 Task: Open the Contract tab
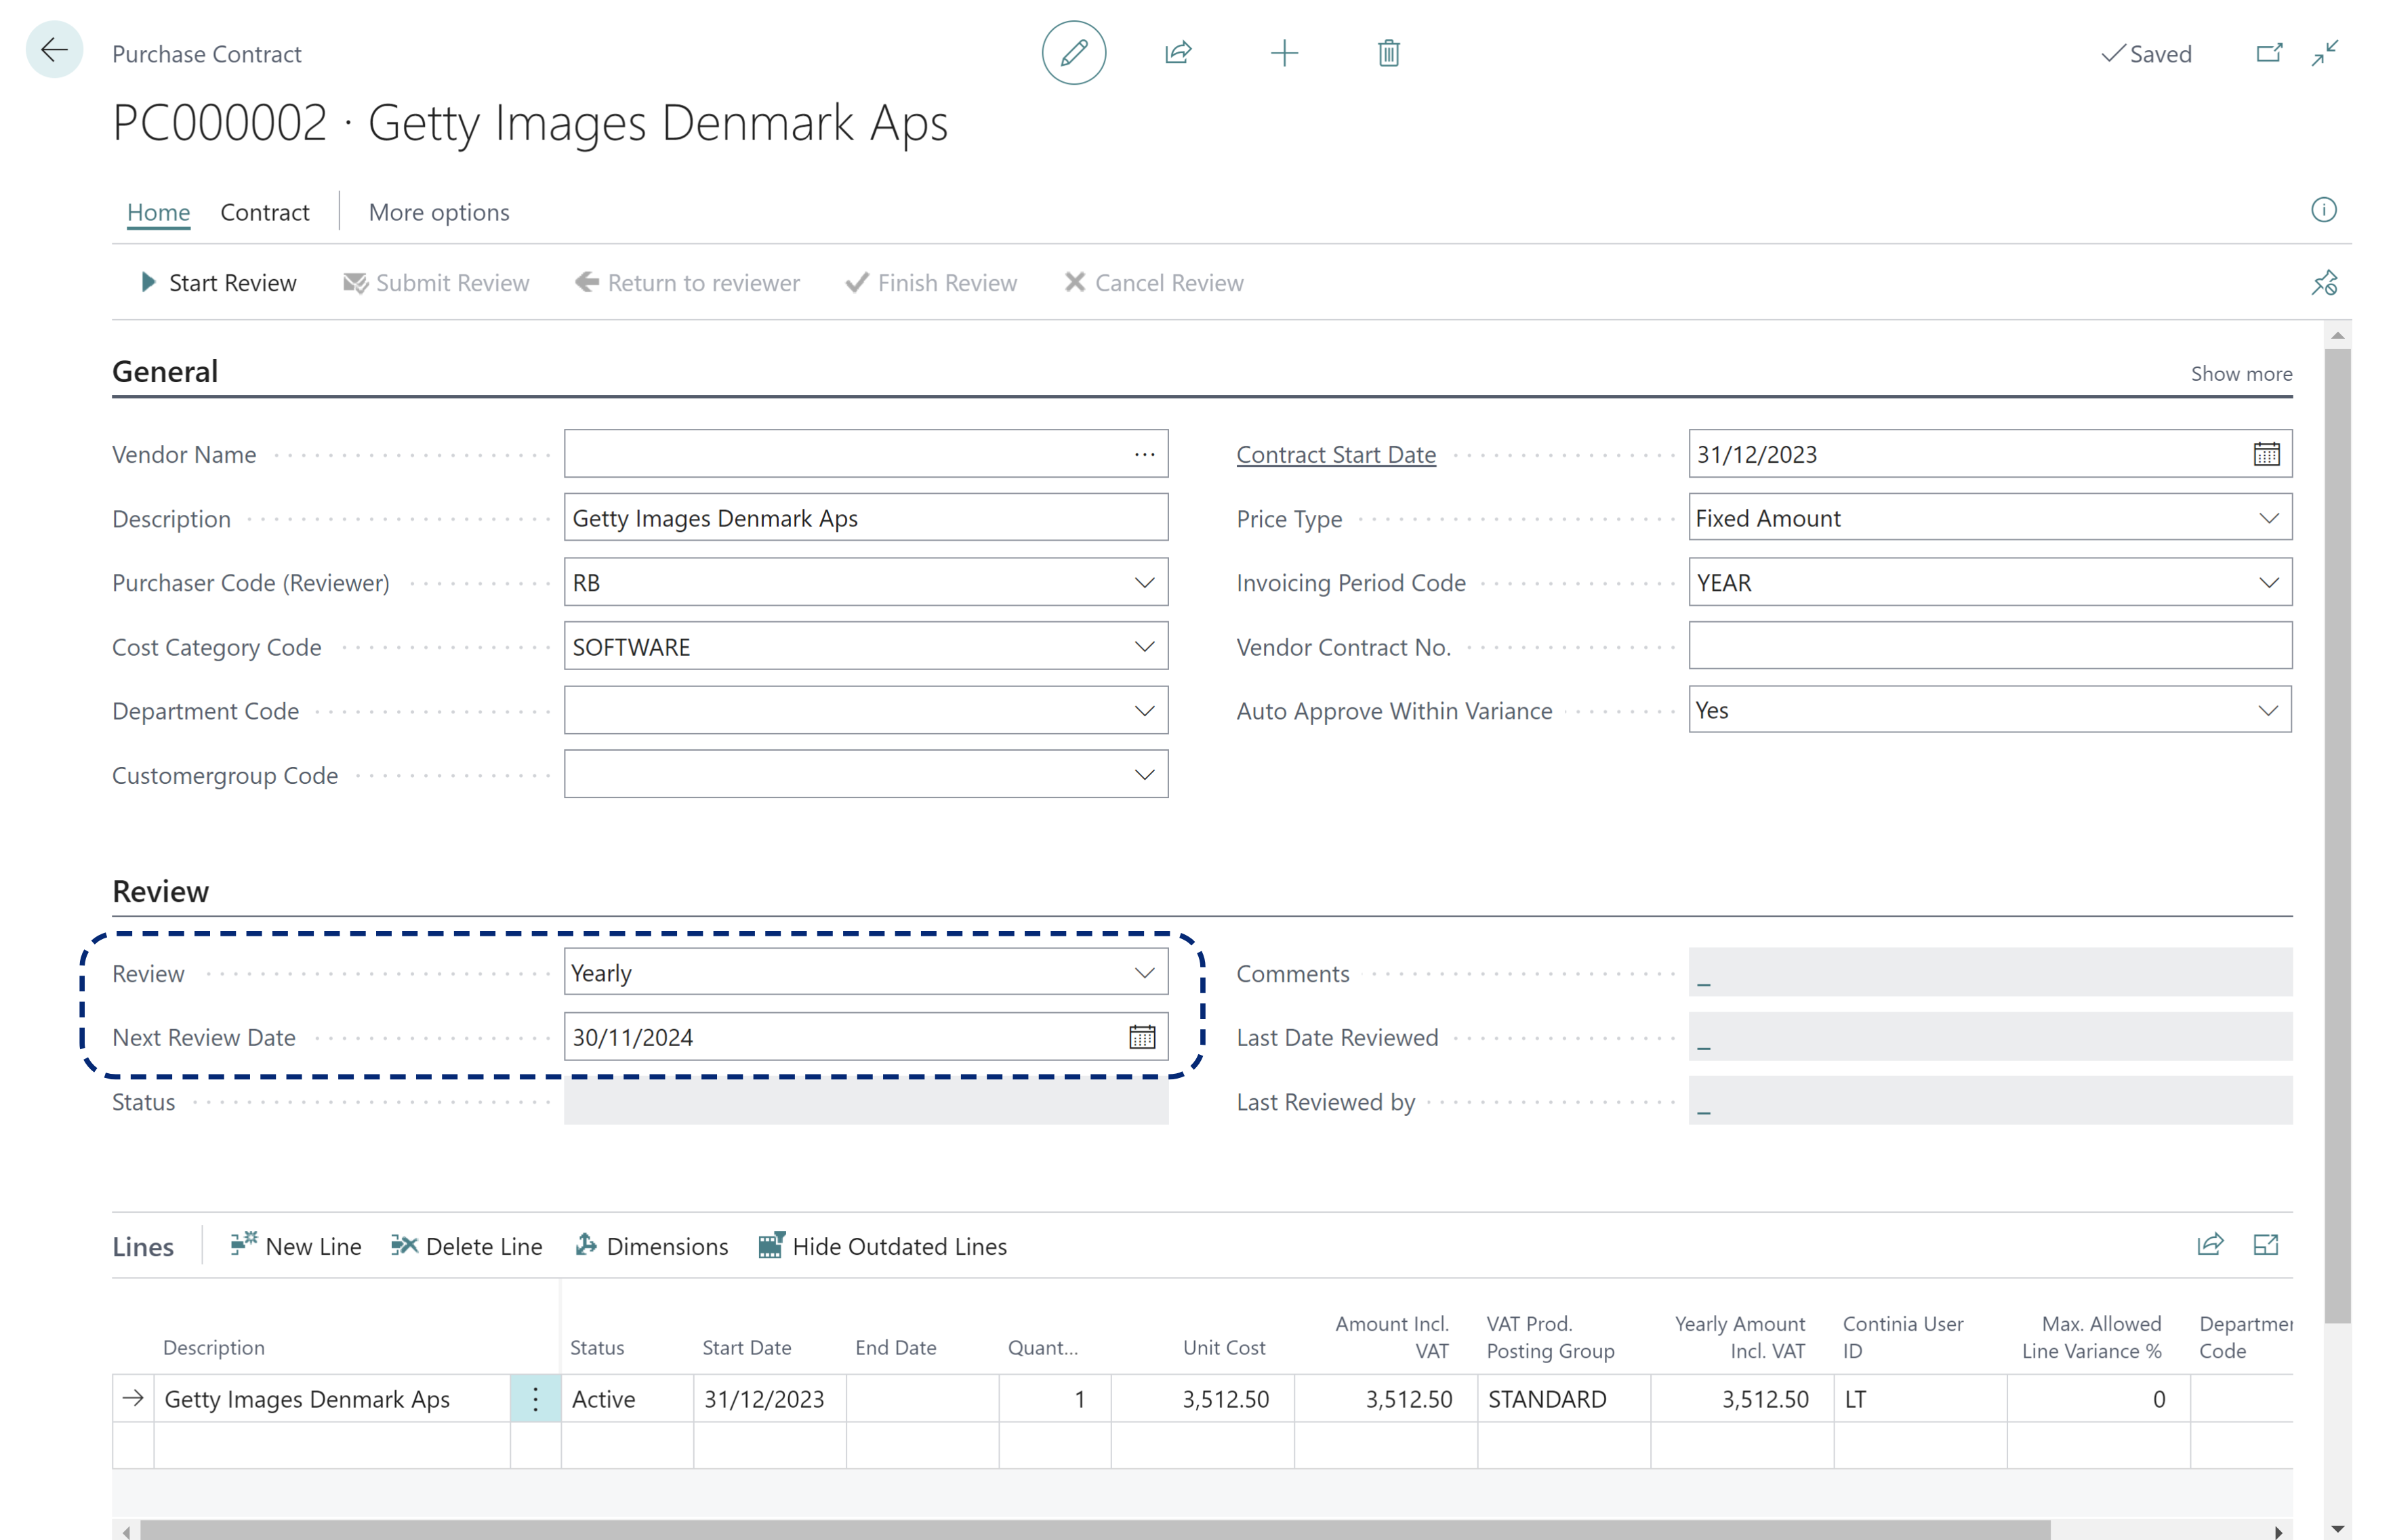[x=264, y=212]
